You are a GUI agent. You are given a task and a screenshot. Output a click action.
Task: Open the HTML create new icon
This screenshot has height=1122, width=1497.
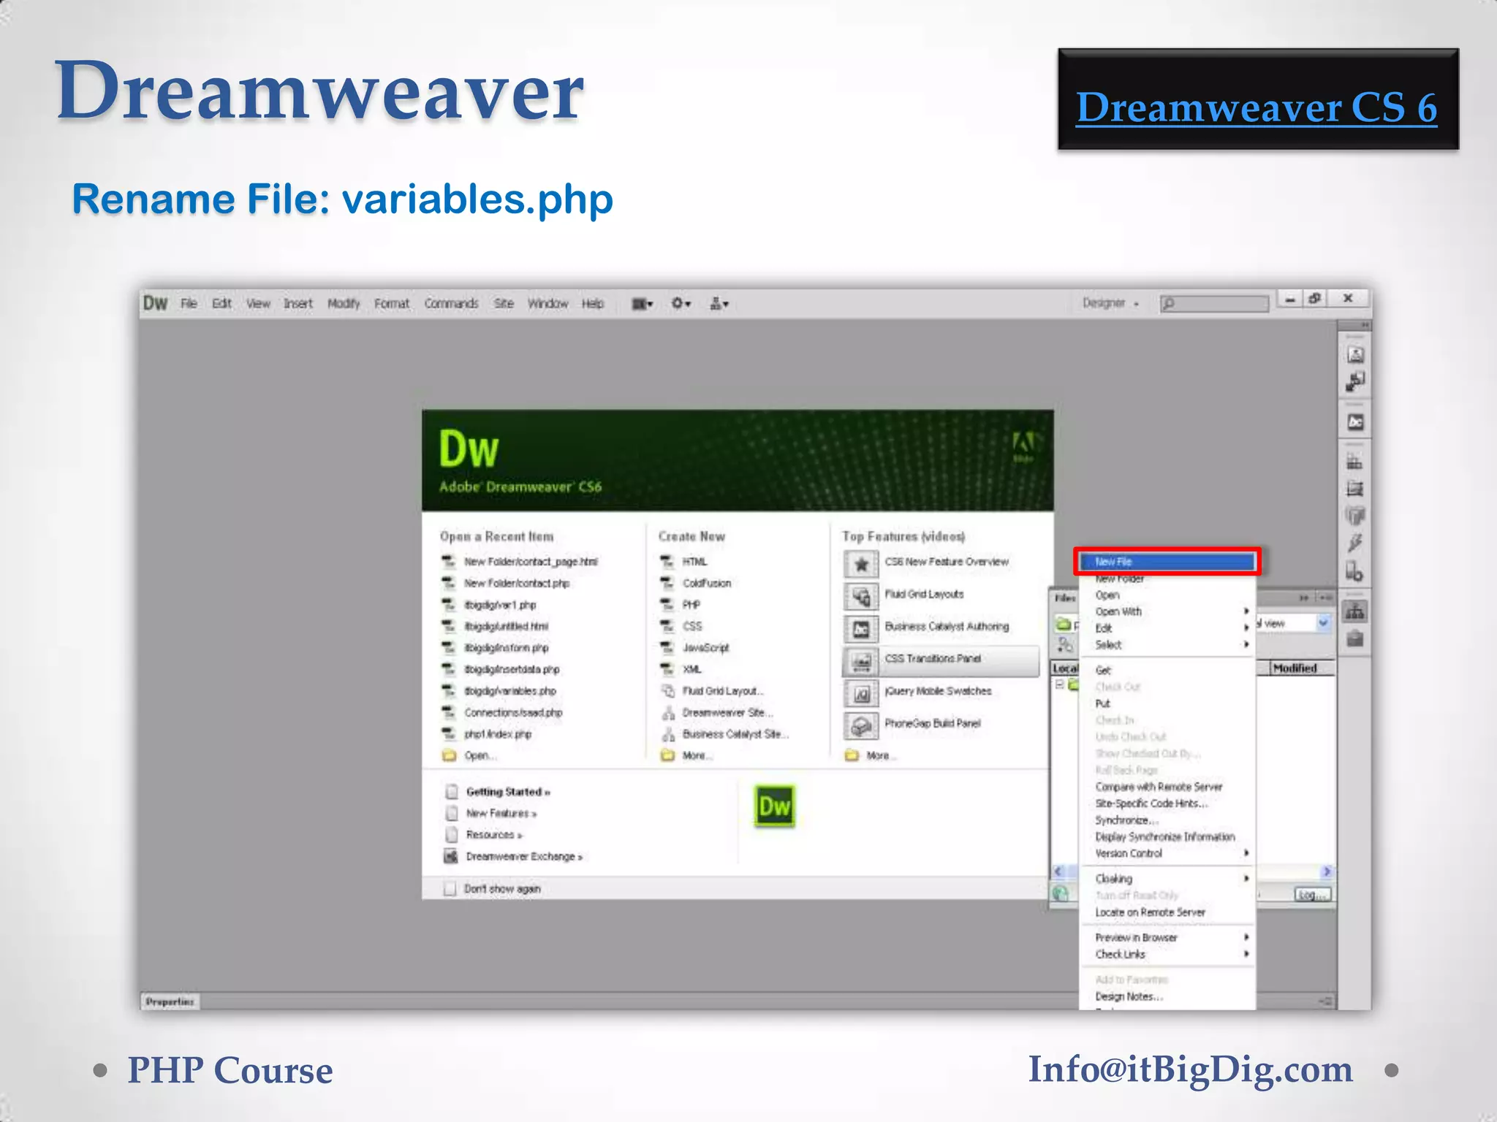667,562
